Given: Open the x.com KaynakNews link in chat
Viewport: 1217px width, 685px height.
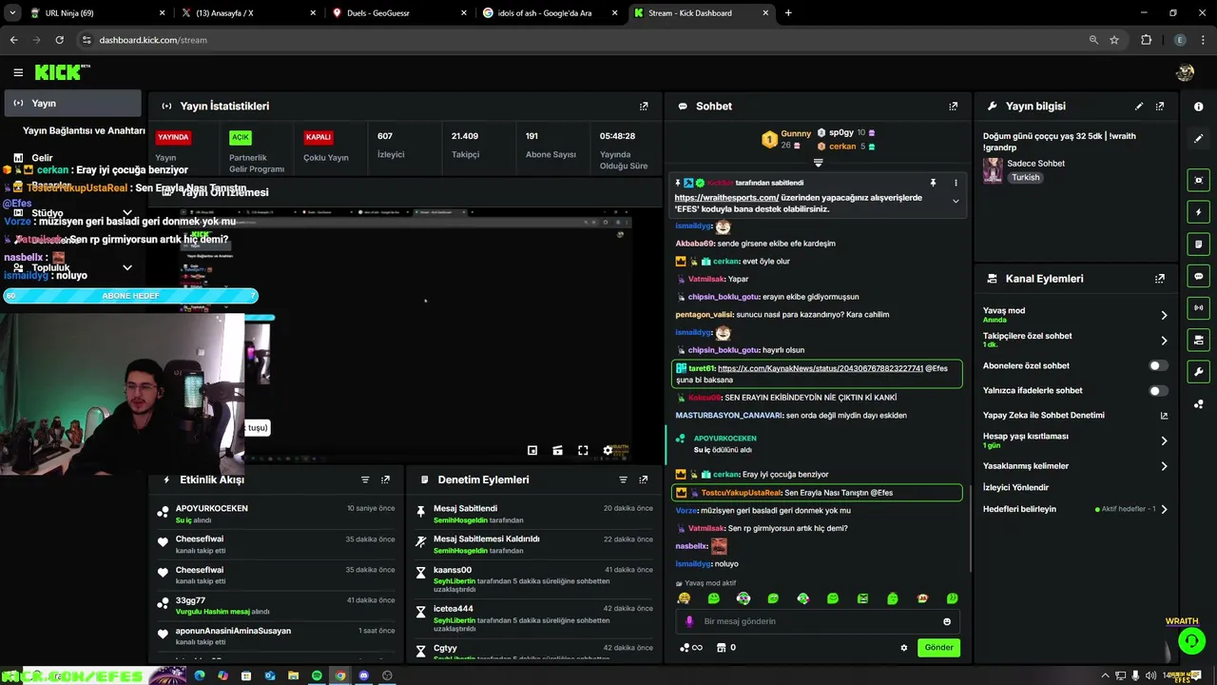Looking at the screenshot, I should 821,368.
